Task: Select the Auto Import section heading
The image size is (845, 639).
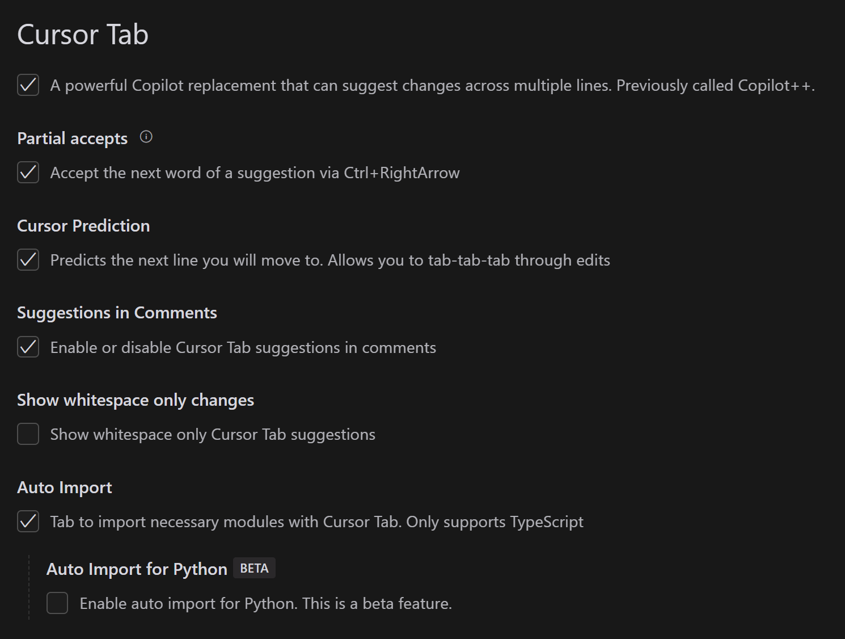Action: point(65,487)
